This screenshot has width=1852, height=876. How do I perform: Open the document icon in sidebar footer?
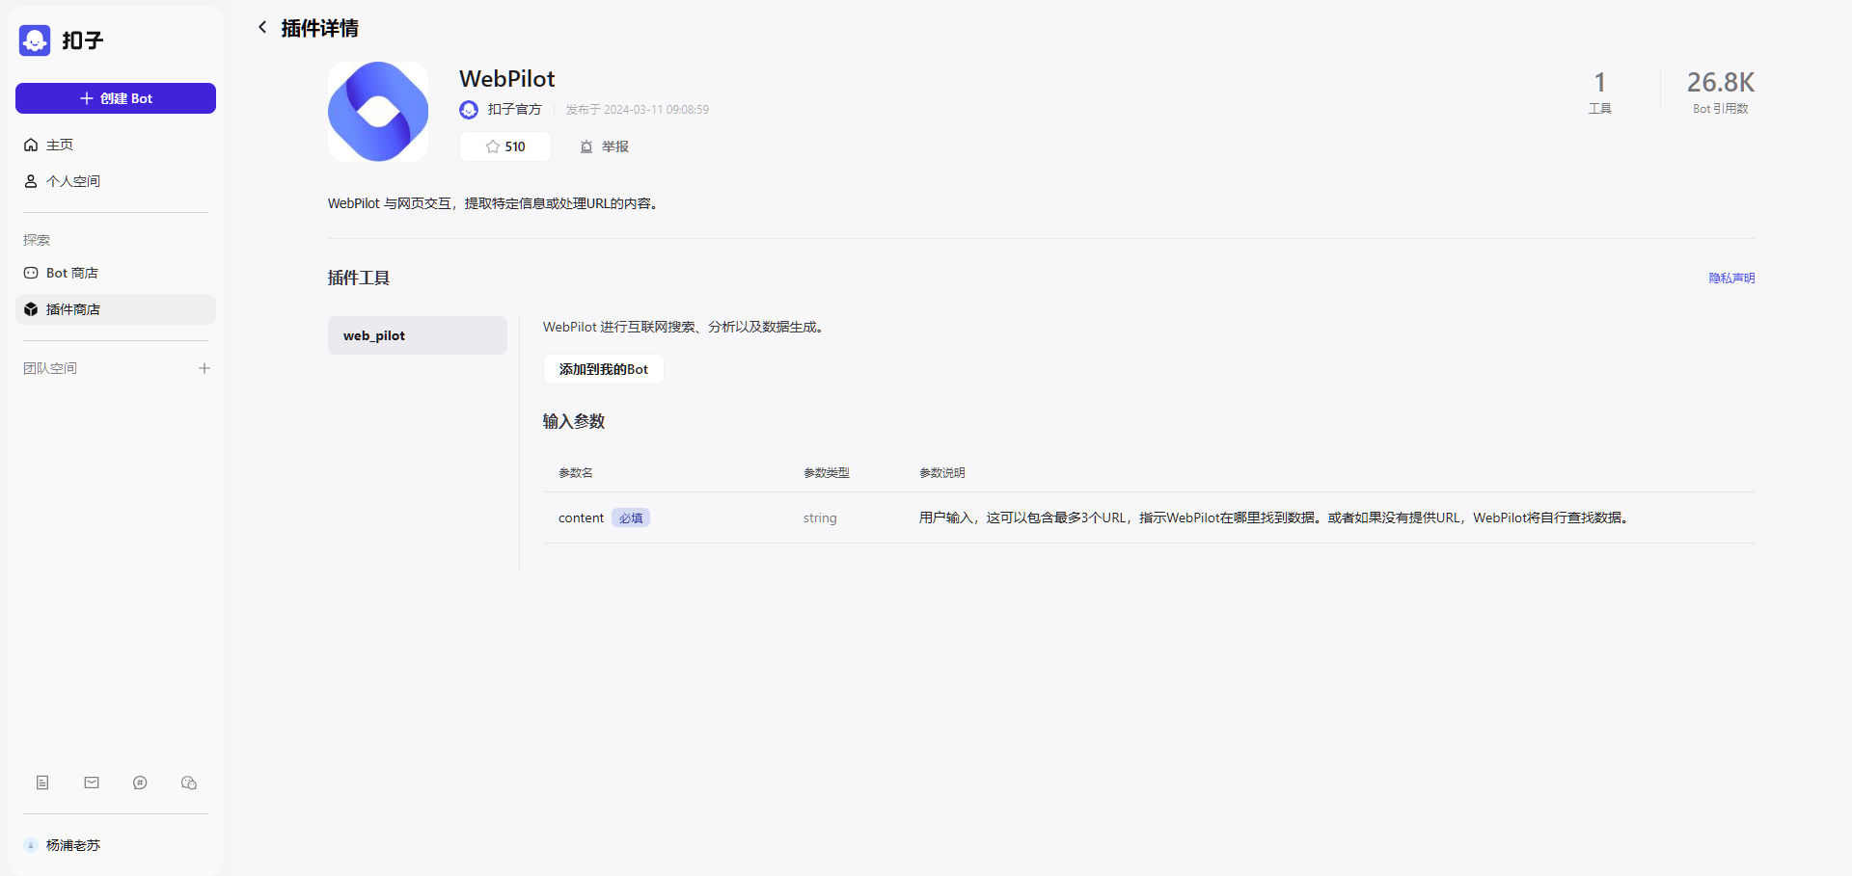pyautogui.click(x=42, y=783)
